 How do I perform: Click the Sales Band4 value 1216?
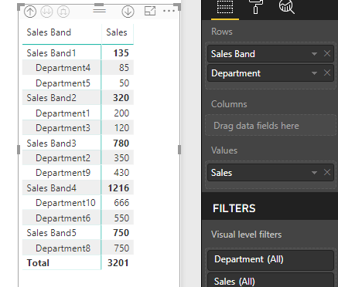click(x=118, y=188)
